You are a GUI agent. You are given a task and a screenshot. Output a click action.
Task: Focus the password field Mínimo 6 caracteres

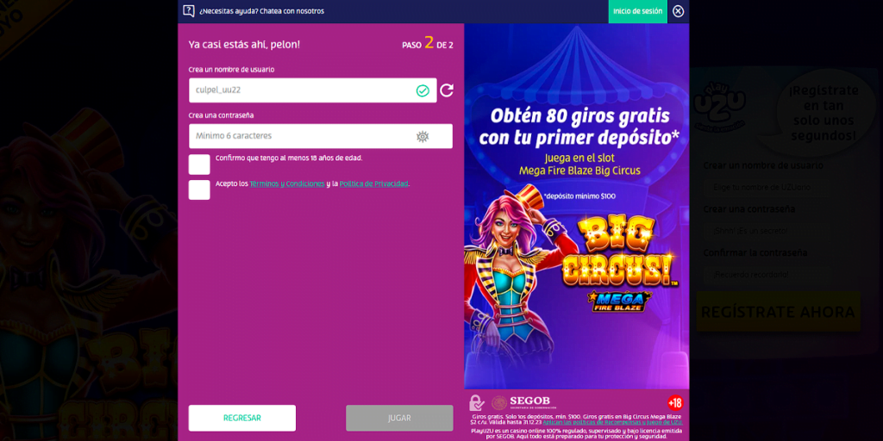click(x=321, y=136)
